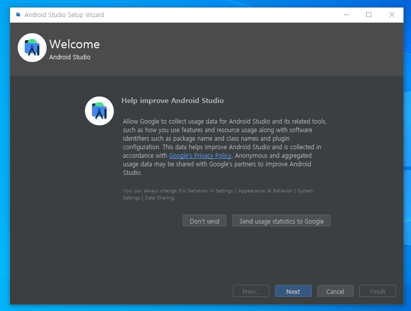Image resolution: width=411 pixels, height=311 pixels.
Task: Close the Android Studio Setup Wizard
Action: pyautogui.click(x=391, y=15)
